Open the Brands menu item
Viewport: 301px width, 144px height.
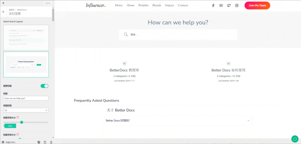157,5
